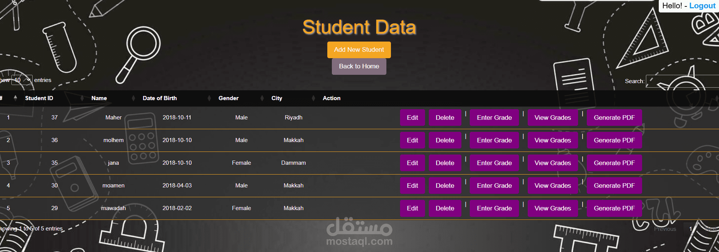This screenshot has height=252, width=719.
Task: View Grades for Maher
Action: [553, 118]
